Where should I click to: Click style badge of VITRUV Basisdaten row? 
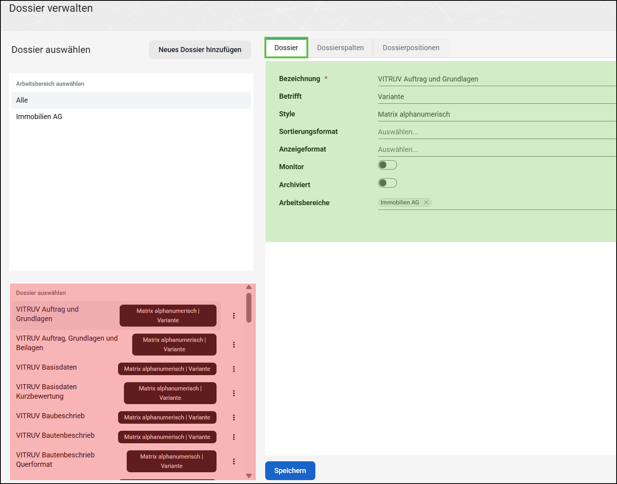tap(167, 369)
